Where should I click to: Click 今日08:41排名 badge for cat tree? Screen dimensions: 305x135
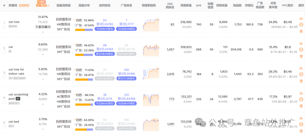pos(105,29)
